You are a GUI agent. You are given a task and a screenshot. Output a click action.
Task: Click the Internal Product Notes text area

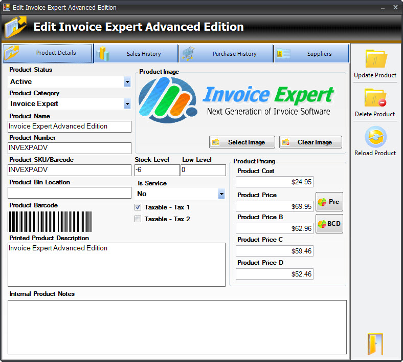point(177,327)
